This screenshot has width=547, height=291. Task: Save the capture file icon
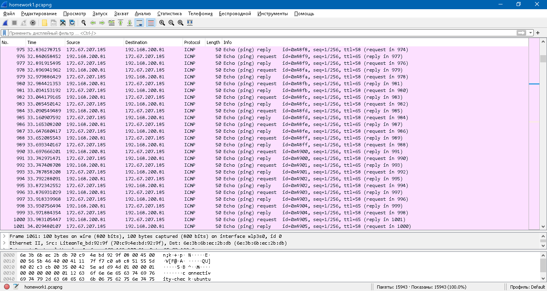(x=54, y=23)
